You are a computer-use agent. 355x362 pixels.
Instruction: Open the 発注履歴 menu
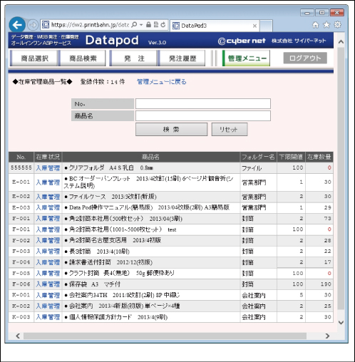click(182, 58)
